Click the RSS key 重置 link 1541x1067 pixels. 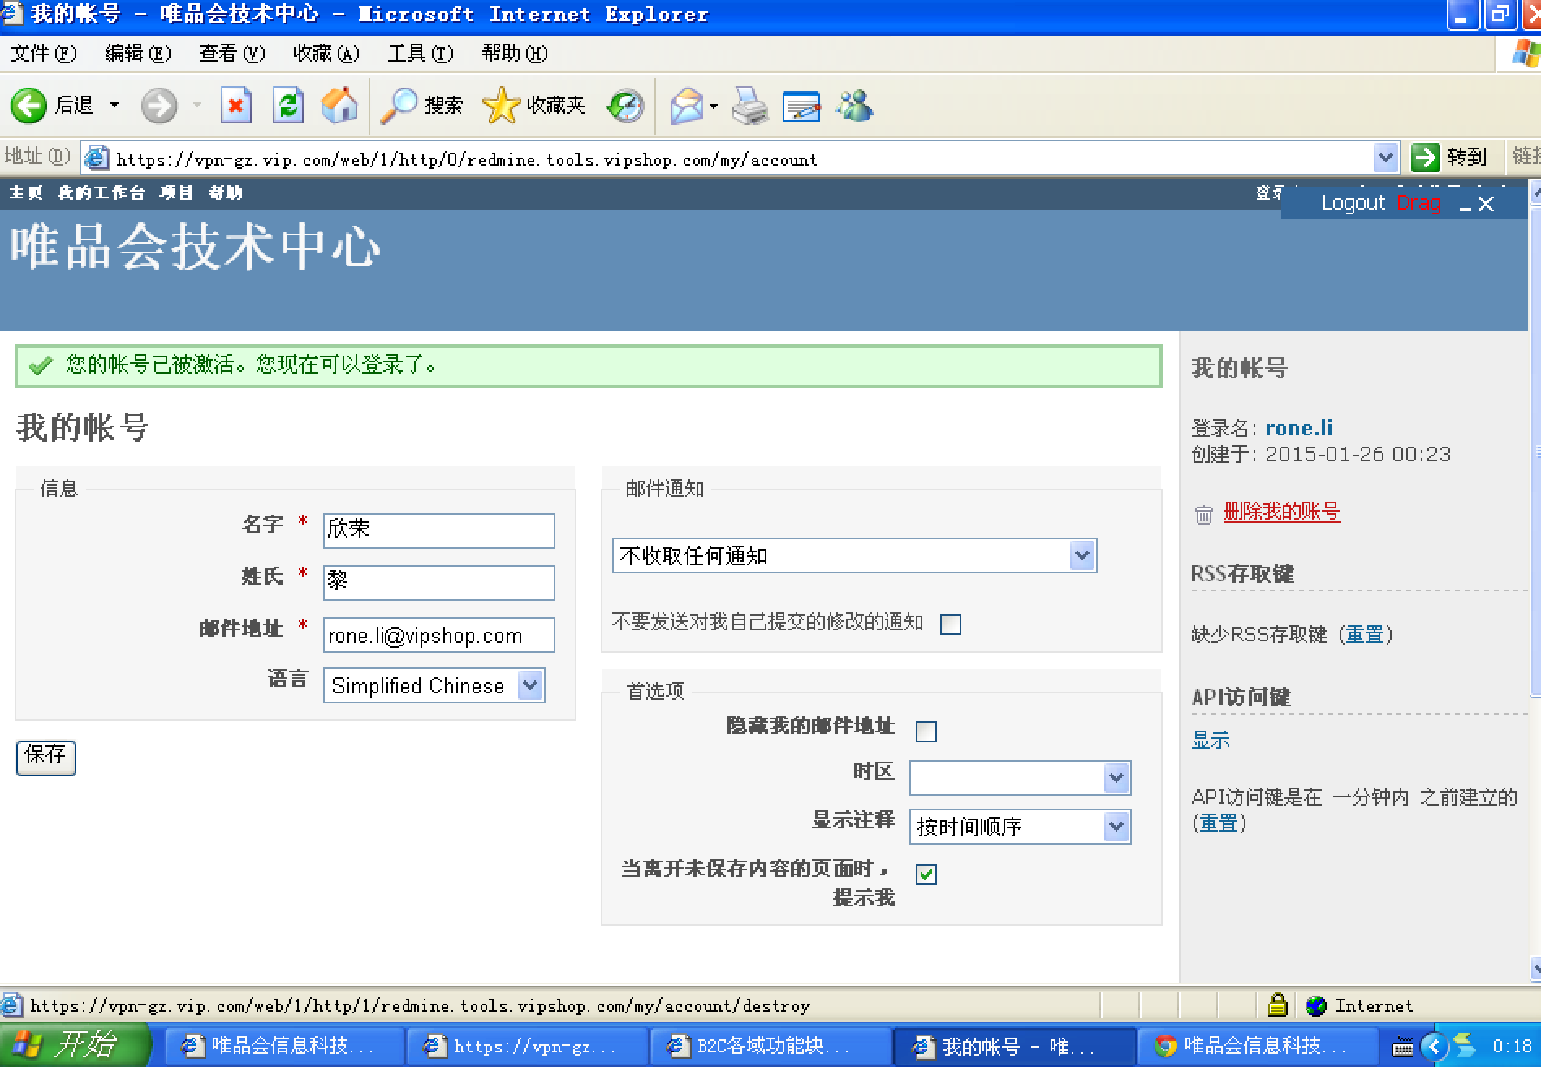pyautogui.click(x=1365, y=634)
